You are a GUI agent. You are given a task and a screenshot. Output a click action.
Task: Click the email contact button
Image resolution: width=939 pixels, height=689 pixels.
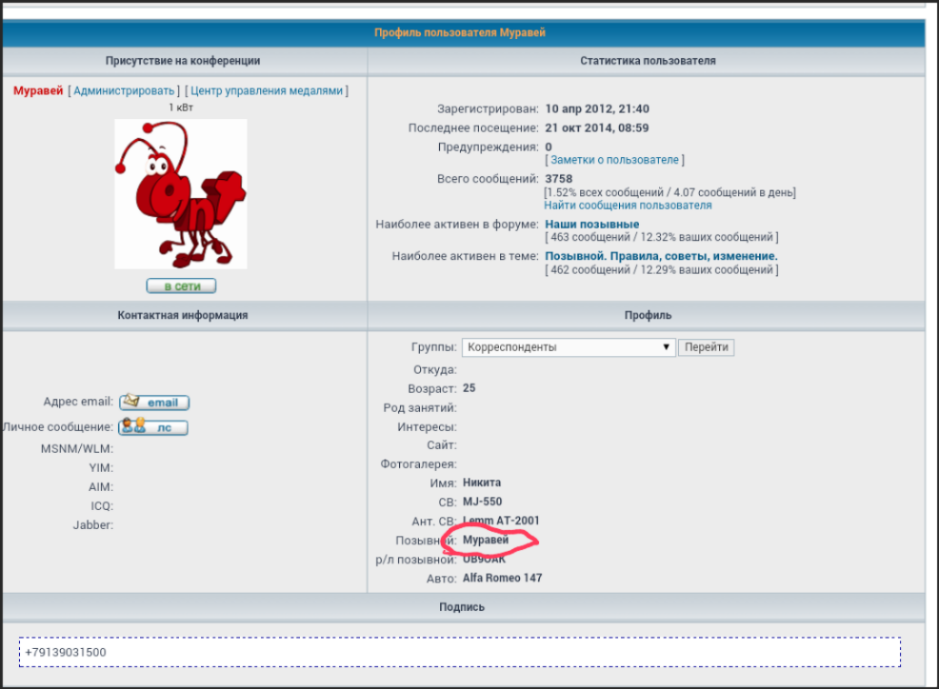154,402
